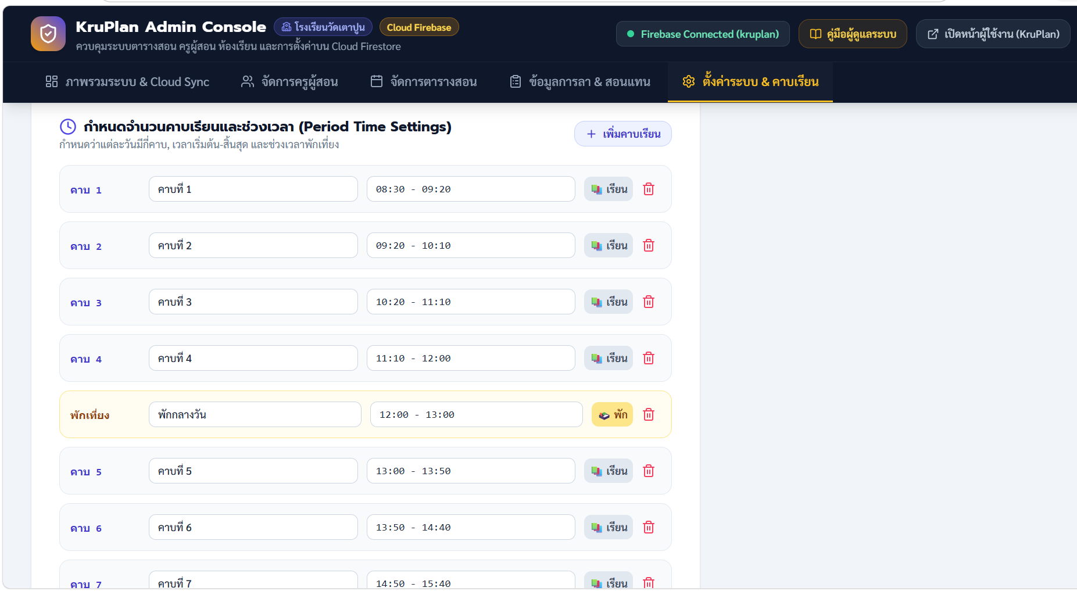The image size is (1077, 591).
Task: Toggle period 5 type from เรียน
Action: pos(609,471)
